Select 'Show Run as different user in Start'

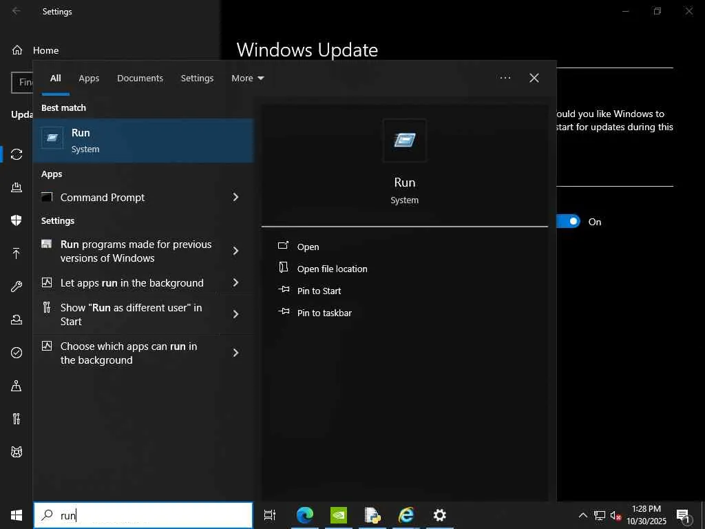pos(131,314)
